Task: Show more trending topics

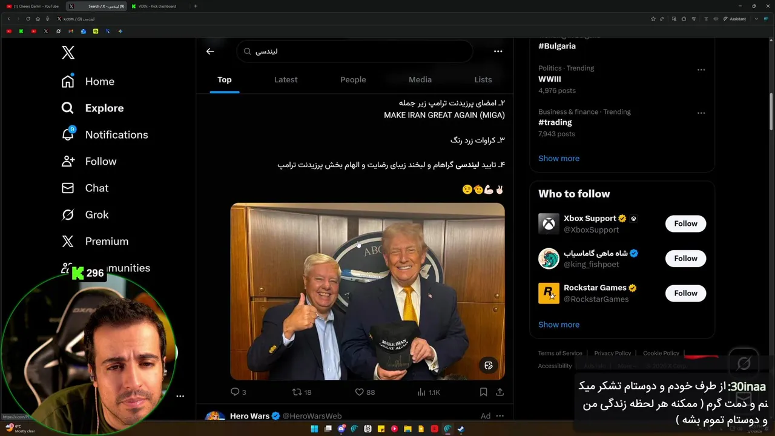Action: [x=559, y=158]
